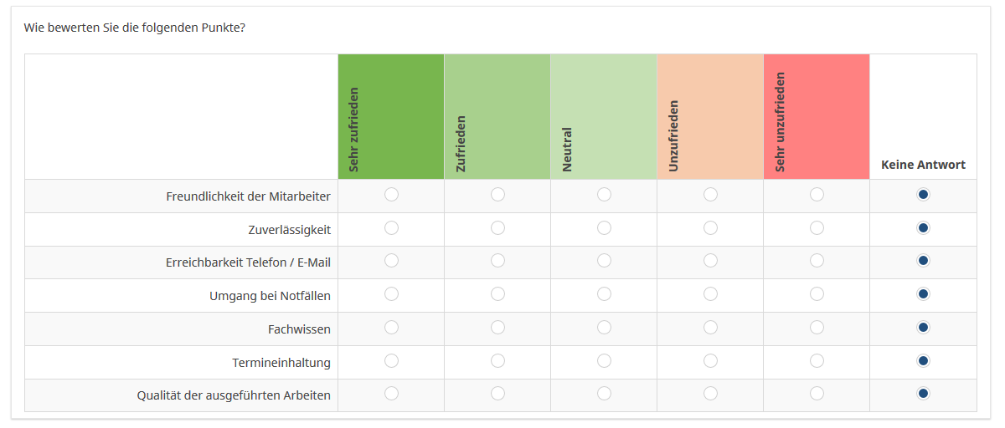1005x428 pixels.
Task: Click the red Sehr unzufrieden header cell
Action: click(817, 116)
